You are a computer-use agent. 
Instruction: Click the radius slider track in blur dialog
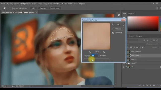click(97, 59)
